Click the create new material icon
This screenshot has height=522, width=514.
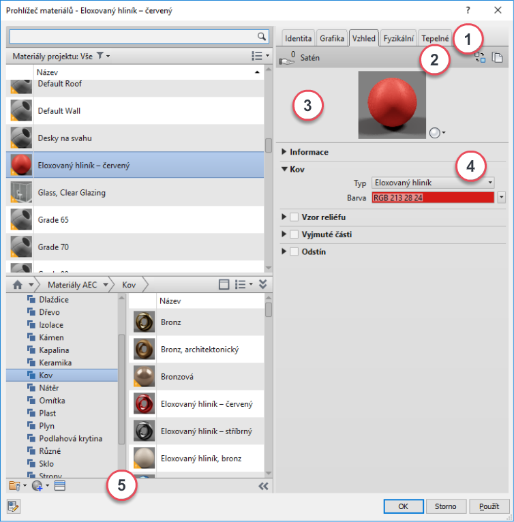coord(37,486)
